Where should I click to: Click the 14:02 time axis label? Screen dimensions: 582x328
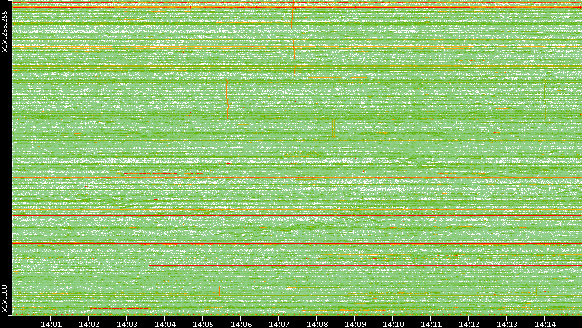click(89, 324)
